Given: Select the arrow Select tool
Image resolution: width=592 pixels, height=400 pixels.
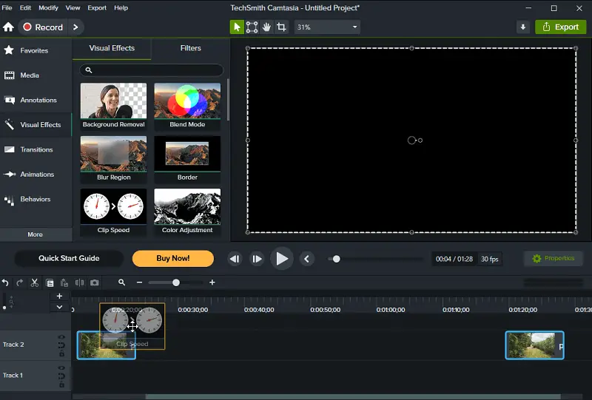Looking at the screenshot, I should click(x=237, y=27).
